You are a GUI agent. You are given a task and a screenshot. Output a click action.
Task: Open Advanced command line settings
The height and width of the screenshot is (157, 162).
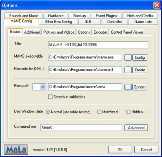[x=136, y=128]
